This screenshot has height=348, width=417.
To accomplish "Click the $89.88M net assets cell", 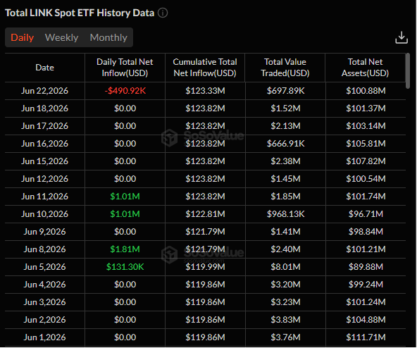I will click(366, 267).
